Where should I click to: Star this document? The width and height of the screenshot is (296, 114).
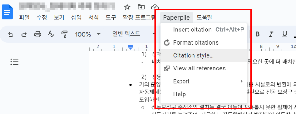[x=127, y=7]
